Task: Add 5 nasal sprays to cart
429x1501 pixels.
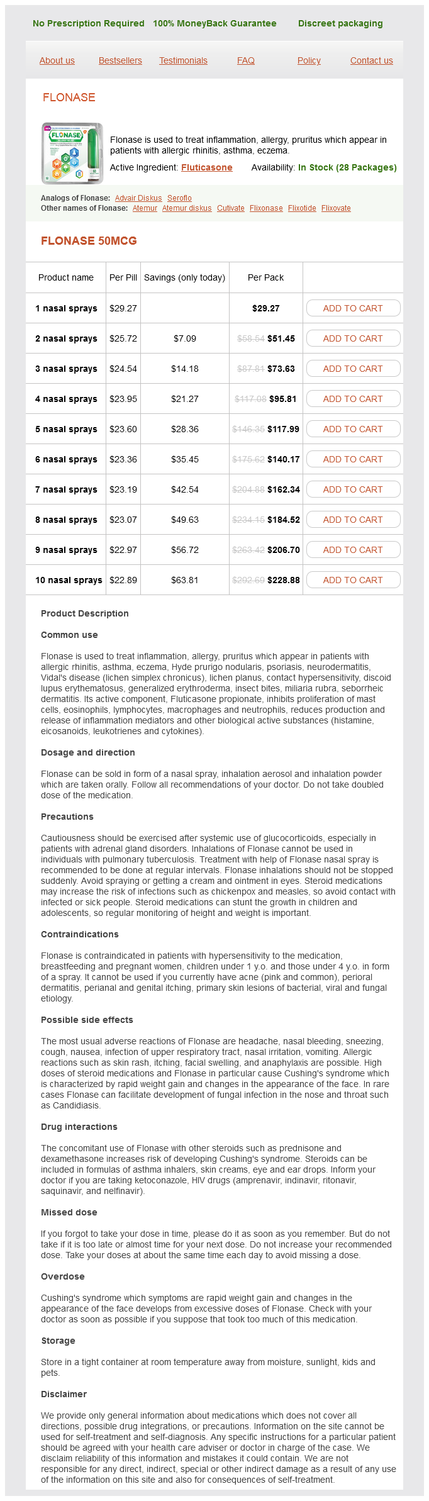Action: (353, 429)
